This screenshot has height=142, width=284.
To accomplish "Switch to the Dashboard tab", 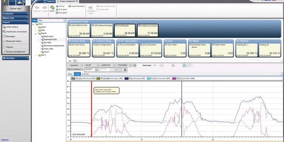I will pyautogui.click(x=50, y=1).
